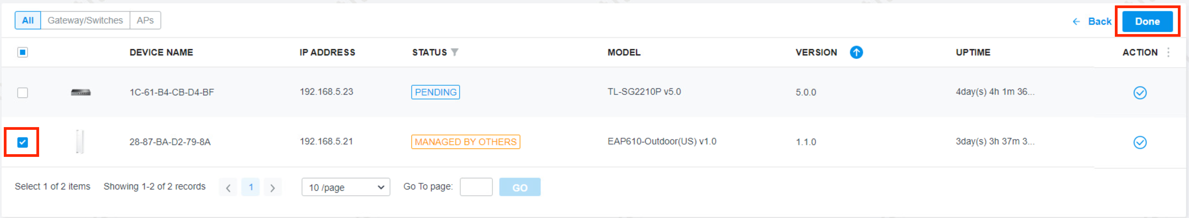
Task: Adopt the TL-SG2210P switch via checkmark icon
Action: pyautogui.click(x=1140, y=93)
